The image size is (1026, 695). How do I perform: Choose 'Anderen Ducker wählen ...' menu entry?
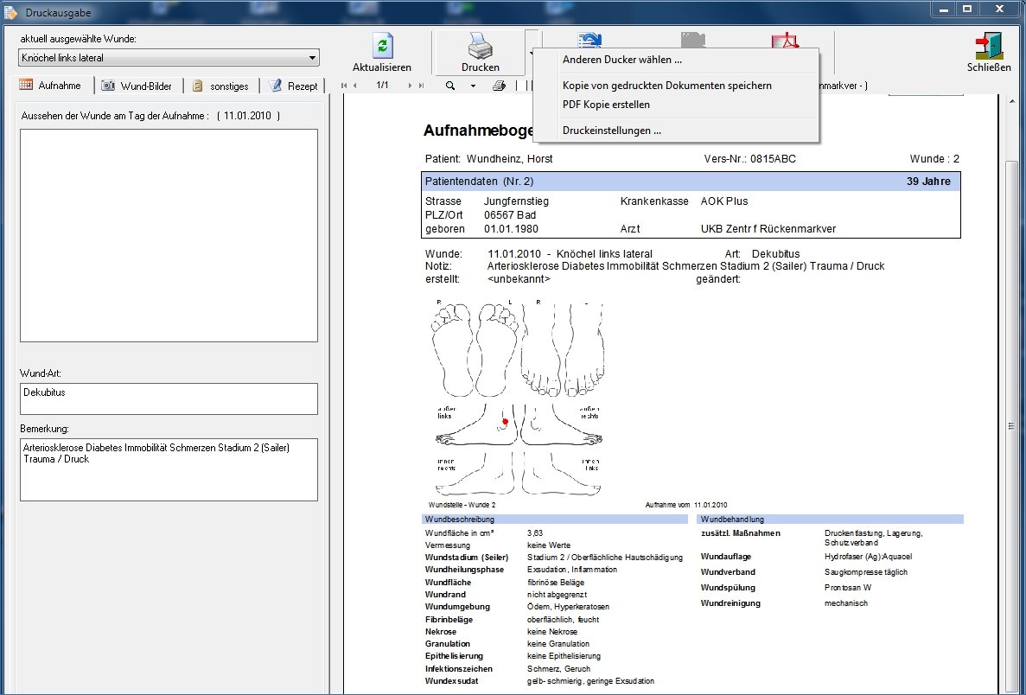click(x=621, y=60)
